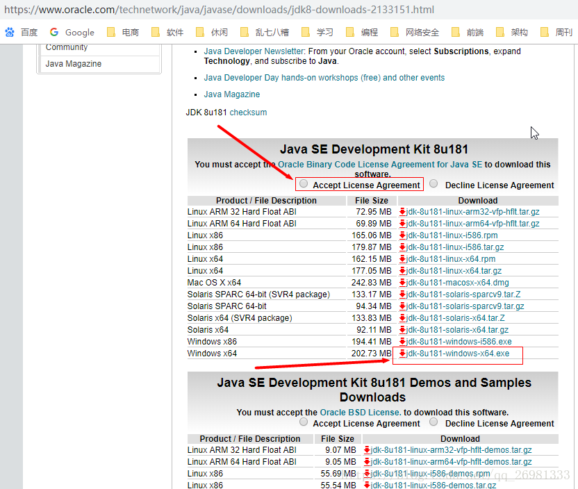Open the 网络安全 bookmark folder
The width and height of the screenshot is (578, 489).
(x=415, y=33)
